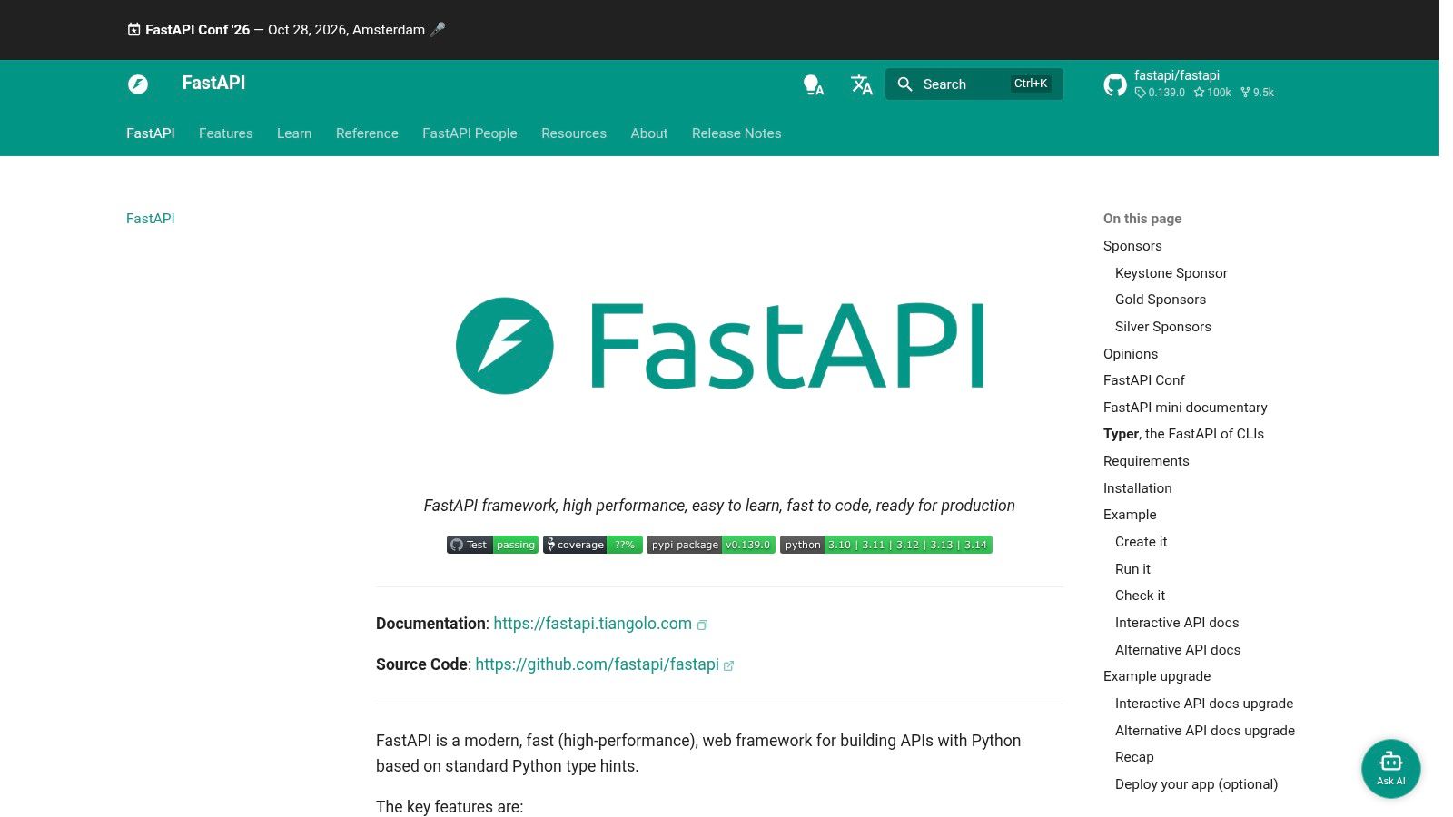Jump to Deploy your app (optional) section
The height and width of the screenshot is (817, 1453).
(x=1196, y=784)
